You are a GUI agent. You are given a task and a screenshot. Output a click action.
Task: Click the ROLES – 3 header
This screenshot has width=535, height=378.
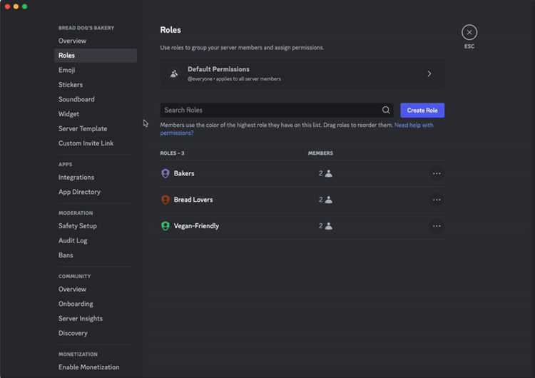[x=173, y=153]
